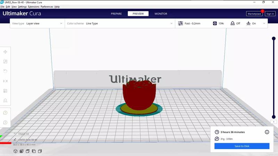
Task: Click the extruder 2 button
Action: pyautogui.click(x=5, y=122)
